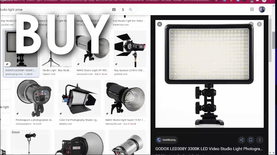Click product tag icon on HAKO Super 23
Screen dimensions: 277x155
pos(107,114)
